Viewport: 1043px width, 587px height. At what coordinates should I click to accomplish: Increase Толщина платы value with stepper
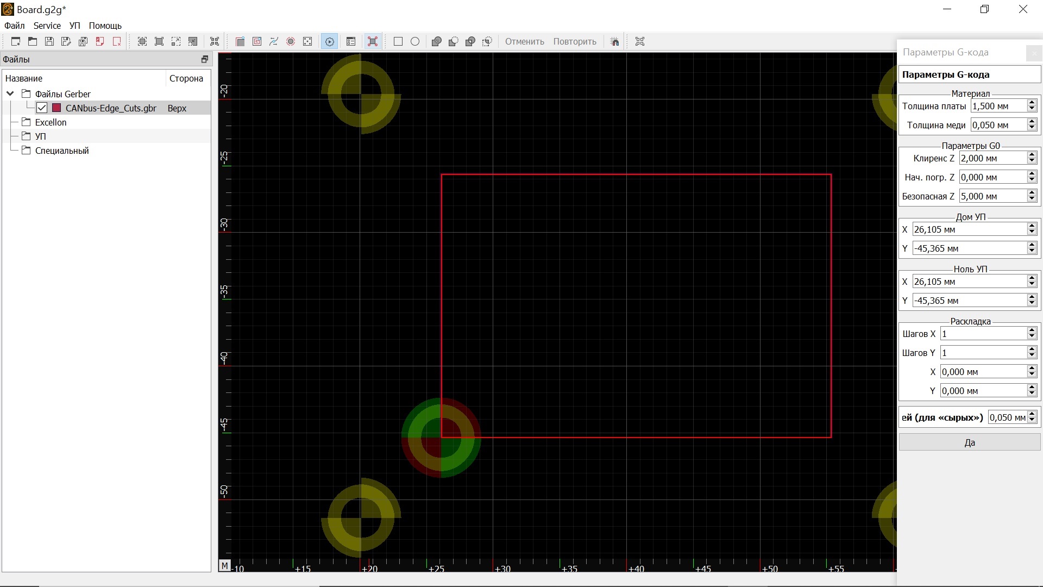click(x=1032, y=103)
